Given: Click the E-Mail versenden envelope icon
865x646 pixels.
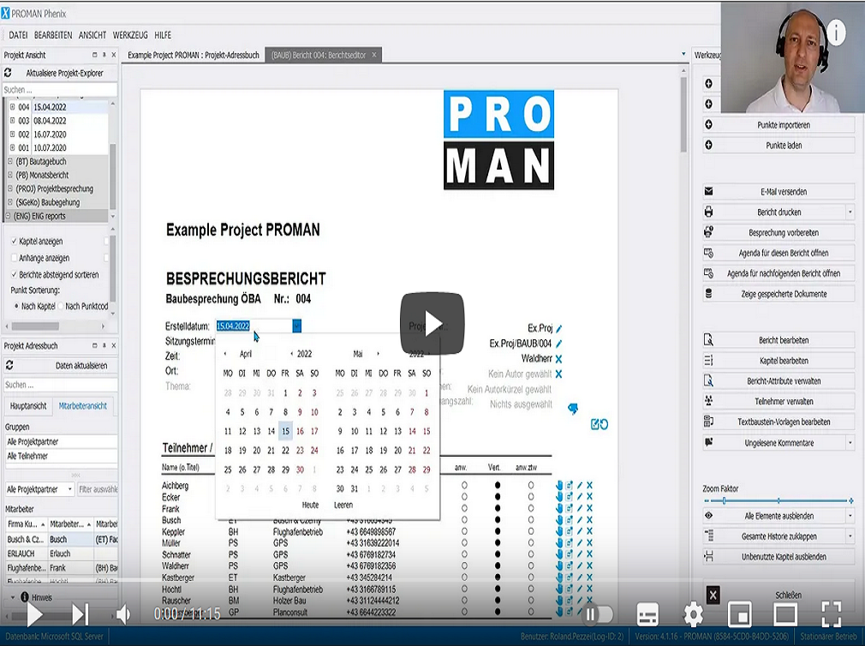Looking at the screenshot, I should (708, 192).
